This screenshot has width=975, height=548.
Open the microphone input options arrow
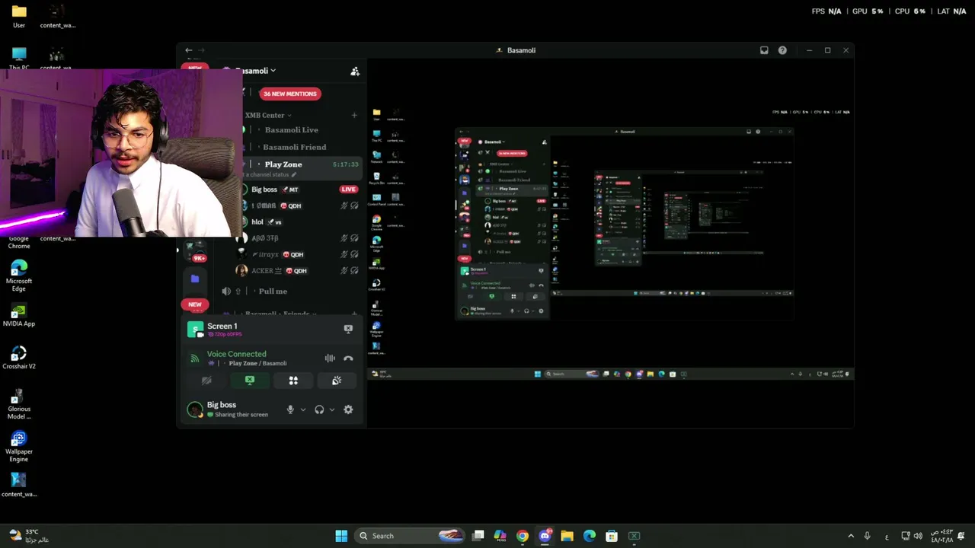pyautogui.click(x=303, y=409)
